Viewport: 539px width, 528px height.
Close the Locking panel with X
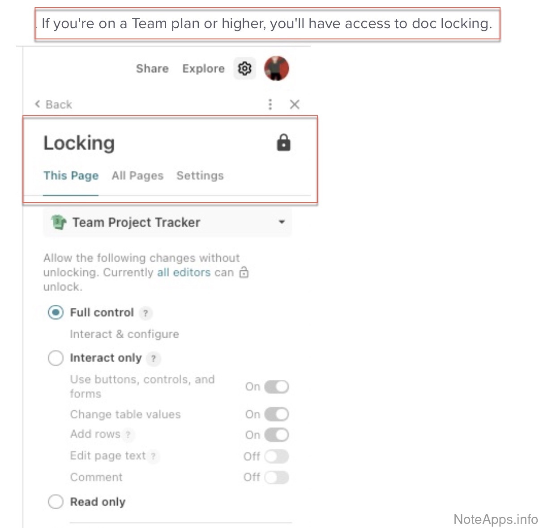[x=295, y=104]
